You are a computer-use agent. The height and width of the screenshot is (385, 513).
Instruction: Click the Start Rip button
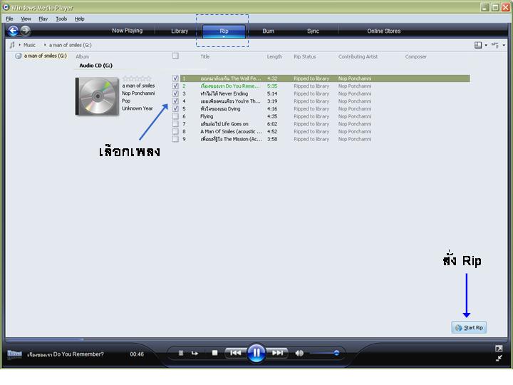(x=469, y=327)
